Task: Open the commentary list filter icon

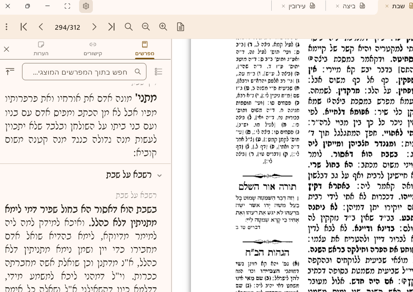Action: [159, 72]
